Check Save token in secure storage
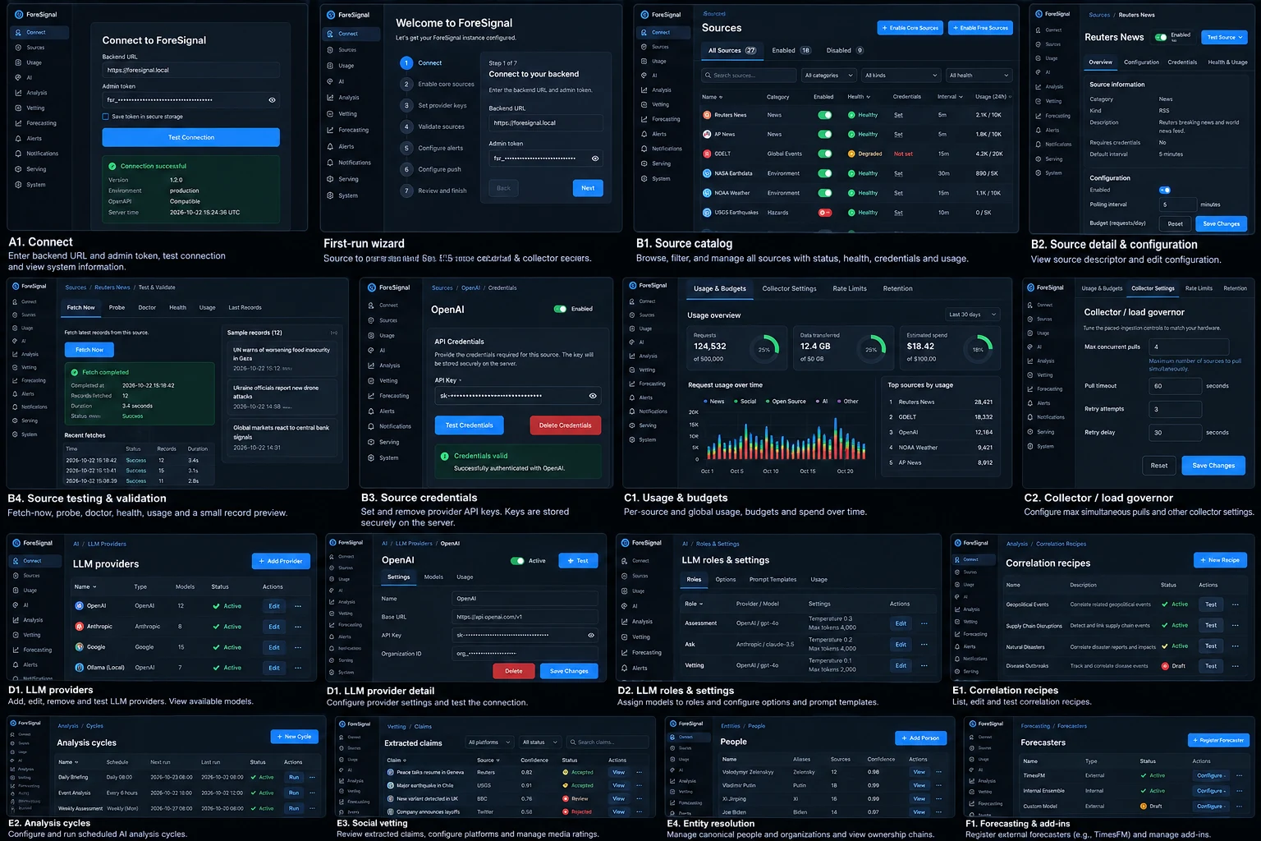The image size is (1261, 841). 105,117
